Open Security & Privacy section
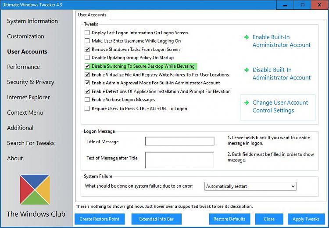This screenshot has width=329, height=228. [x=31, y=82]
